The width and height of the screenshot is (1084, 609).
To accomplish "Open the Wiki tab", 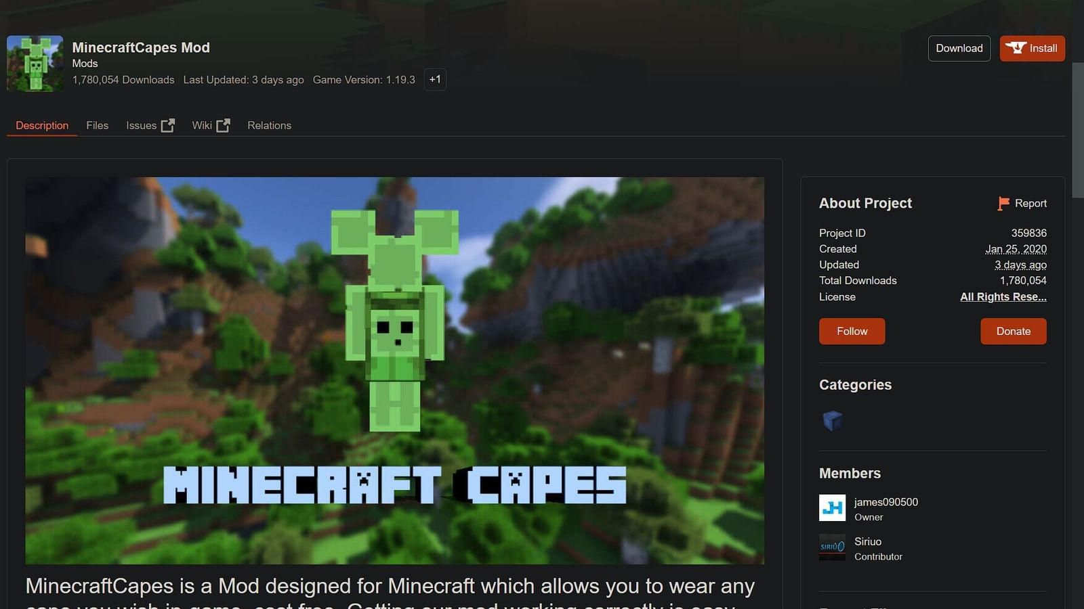I will [x=202, y=125].
